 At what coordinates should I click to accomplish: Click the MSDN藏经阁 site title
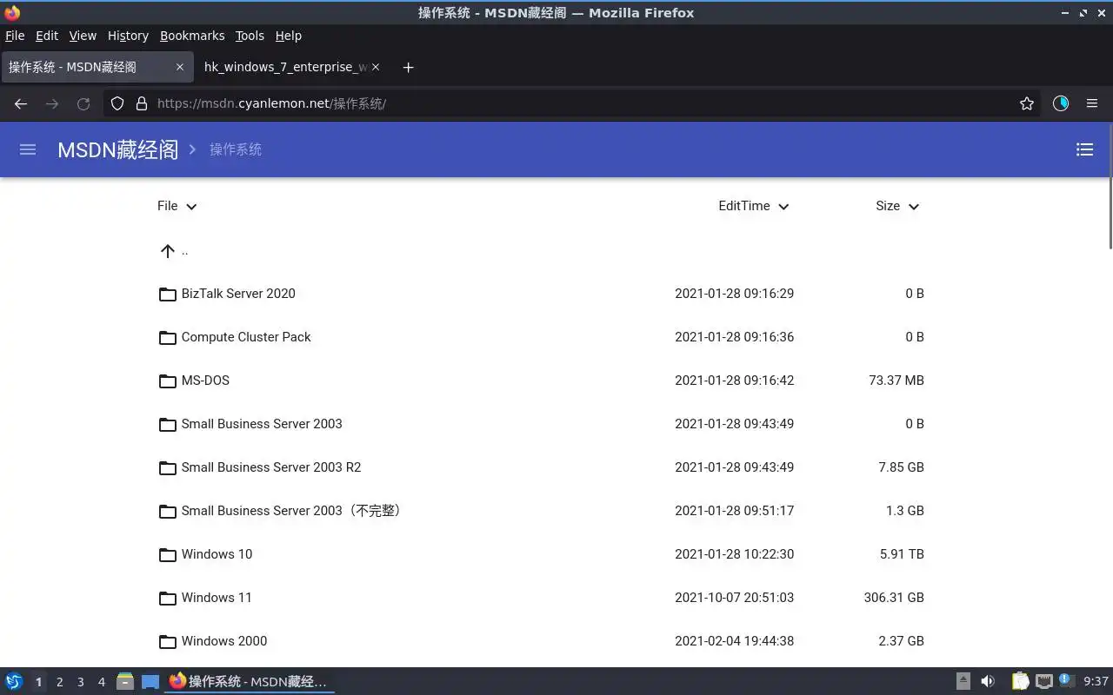[x=117, y=149]
